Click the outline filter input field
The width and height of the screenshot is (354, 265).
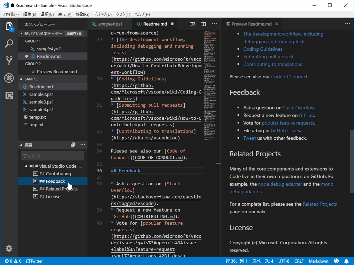click(53, 156)
